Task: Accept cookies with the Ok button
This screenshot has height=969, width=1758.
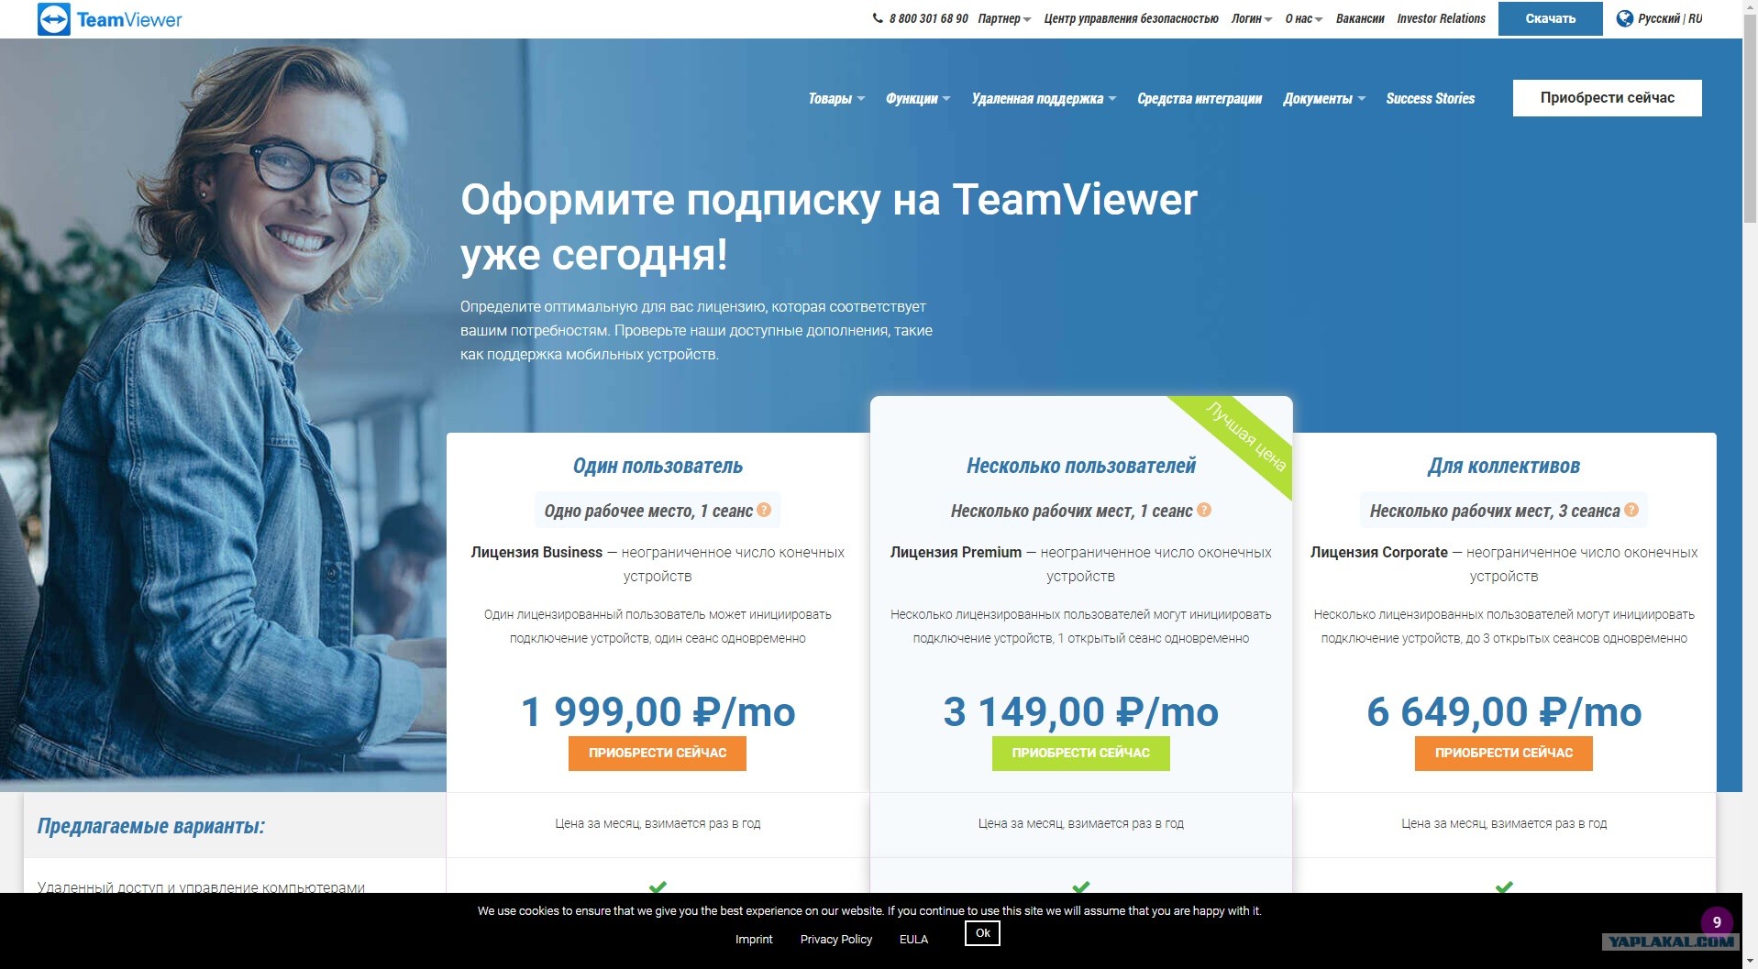Action: pyautogui.click(x=982, y=933)
